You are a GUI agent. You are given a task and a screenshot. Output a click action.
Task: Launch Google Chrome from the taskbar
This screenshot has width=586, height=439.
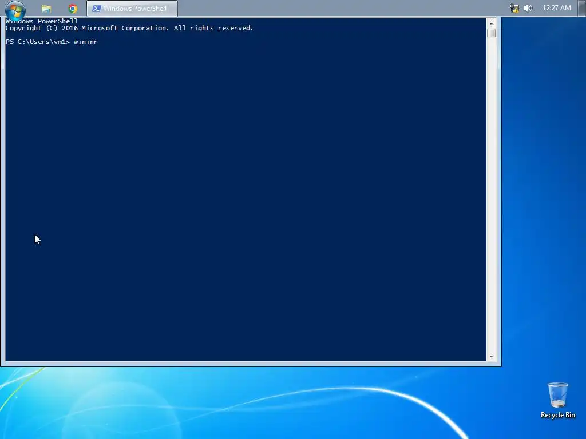(x=73, y=9)
